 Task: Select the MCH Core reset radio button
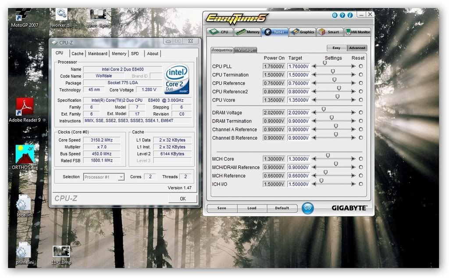pos(361,159)
